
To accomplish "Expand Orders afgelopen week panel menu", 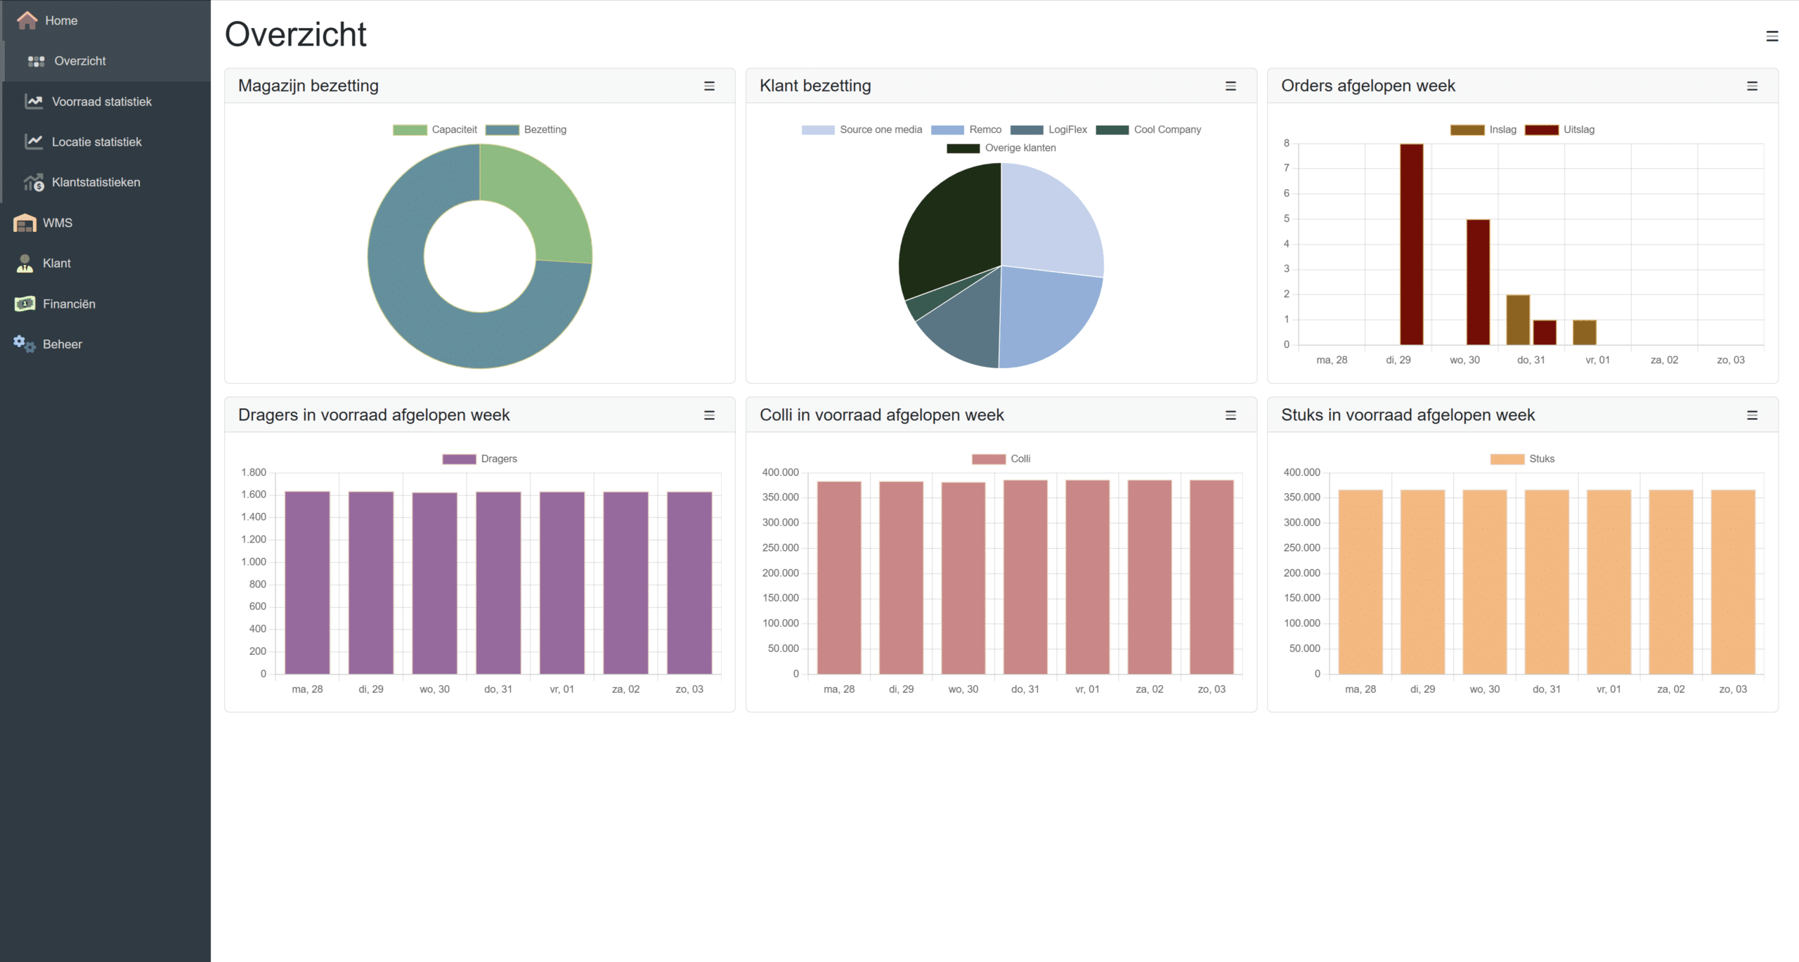I will point(1752,86).
